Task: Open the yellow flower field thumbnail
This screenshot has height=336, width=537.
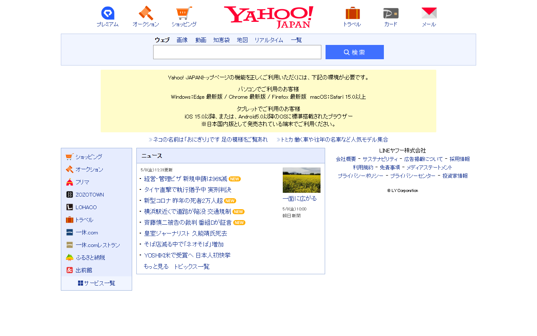Action: click(302, 180)
